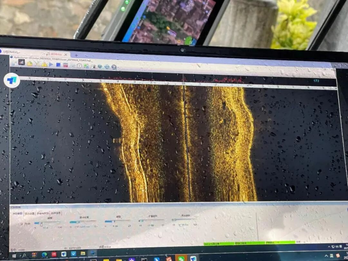Click the crossed tools settings icon

(37, 64)
